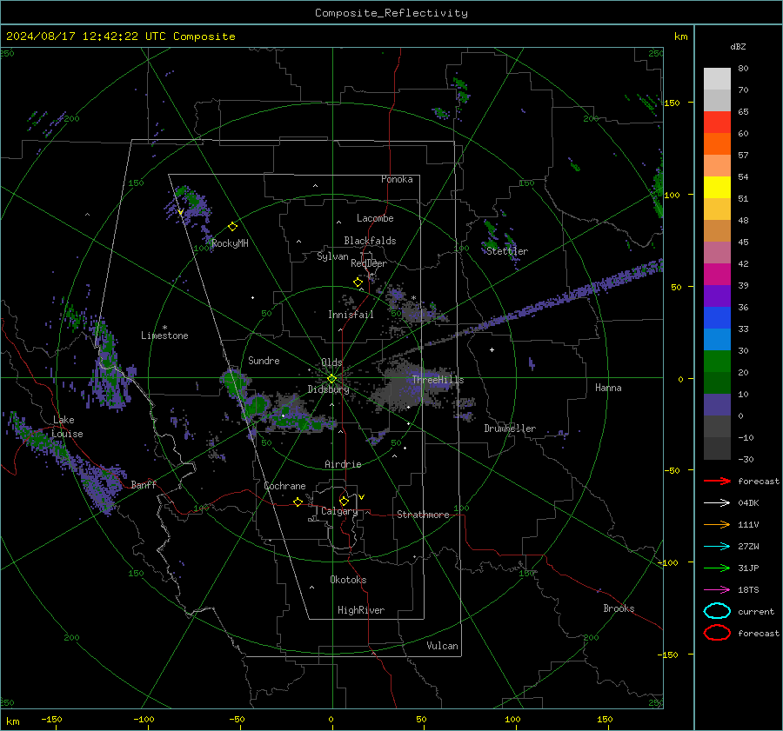Click the Didsbury label
783x731 pixels.
tap(328, 389)
